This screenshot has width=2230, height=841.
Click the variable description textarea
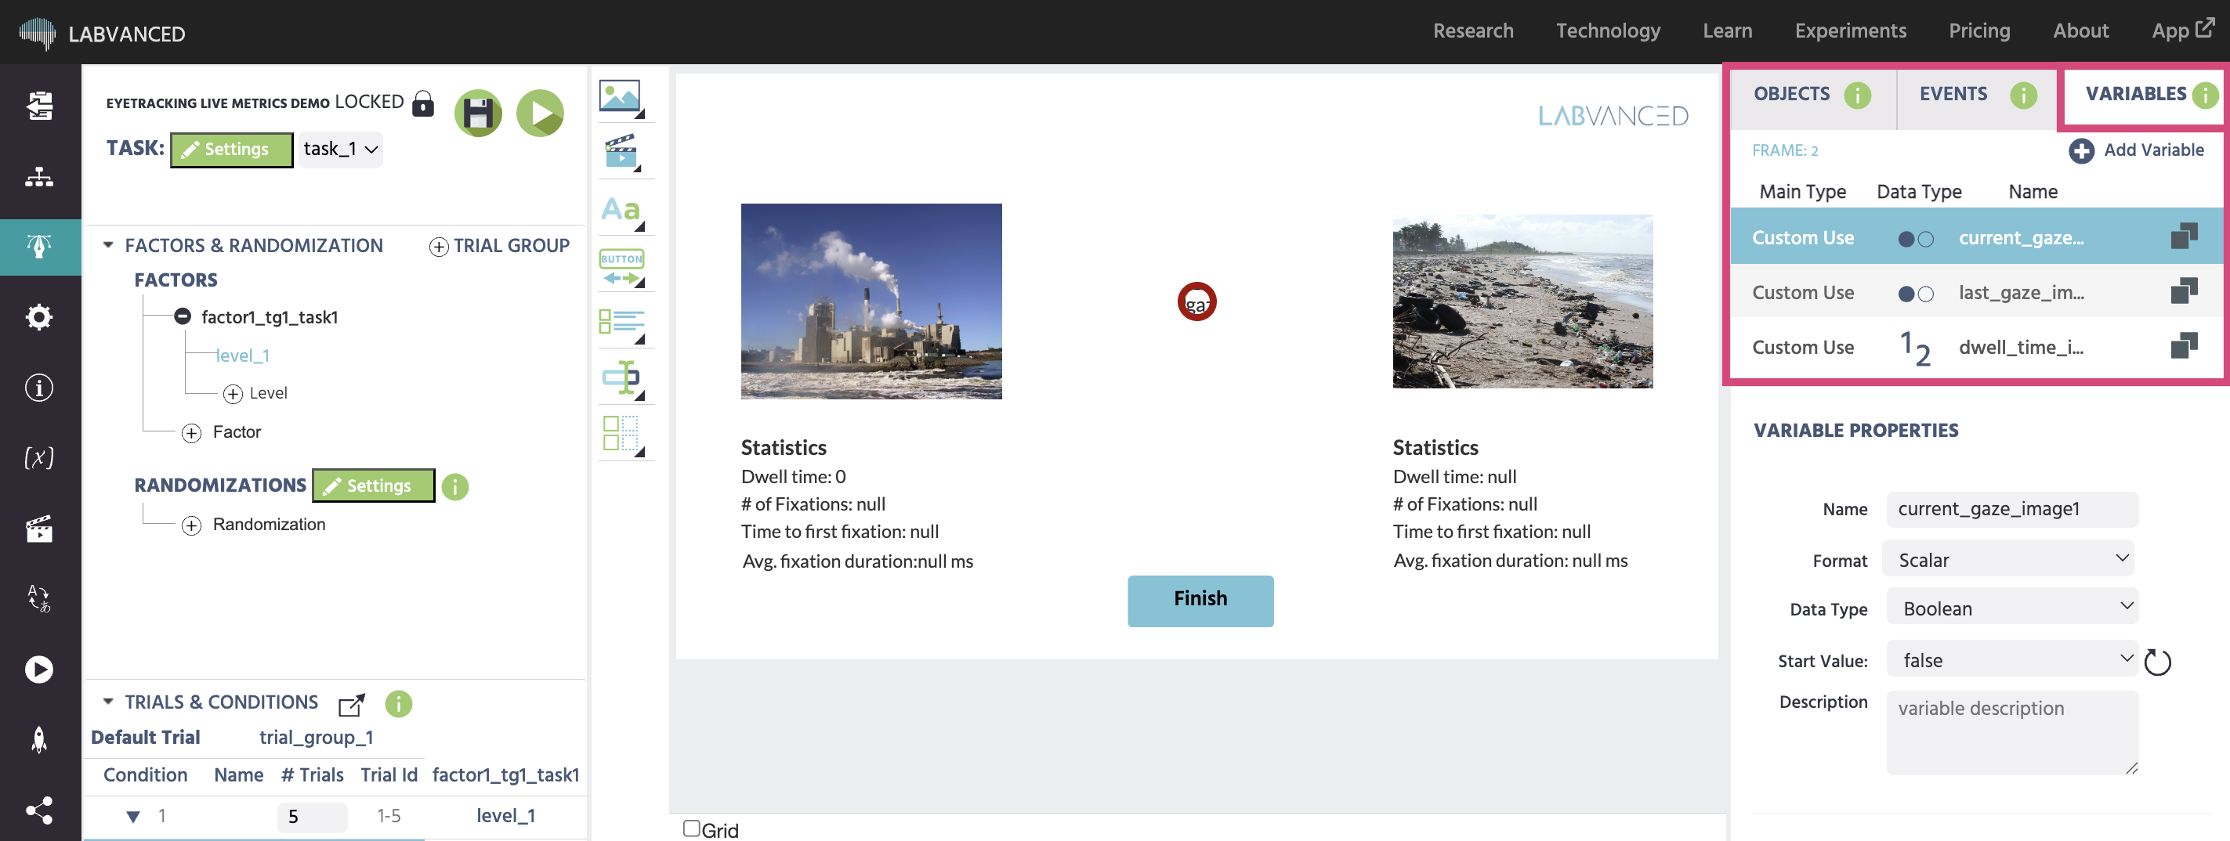2012,732
